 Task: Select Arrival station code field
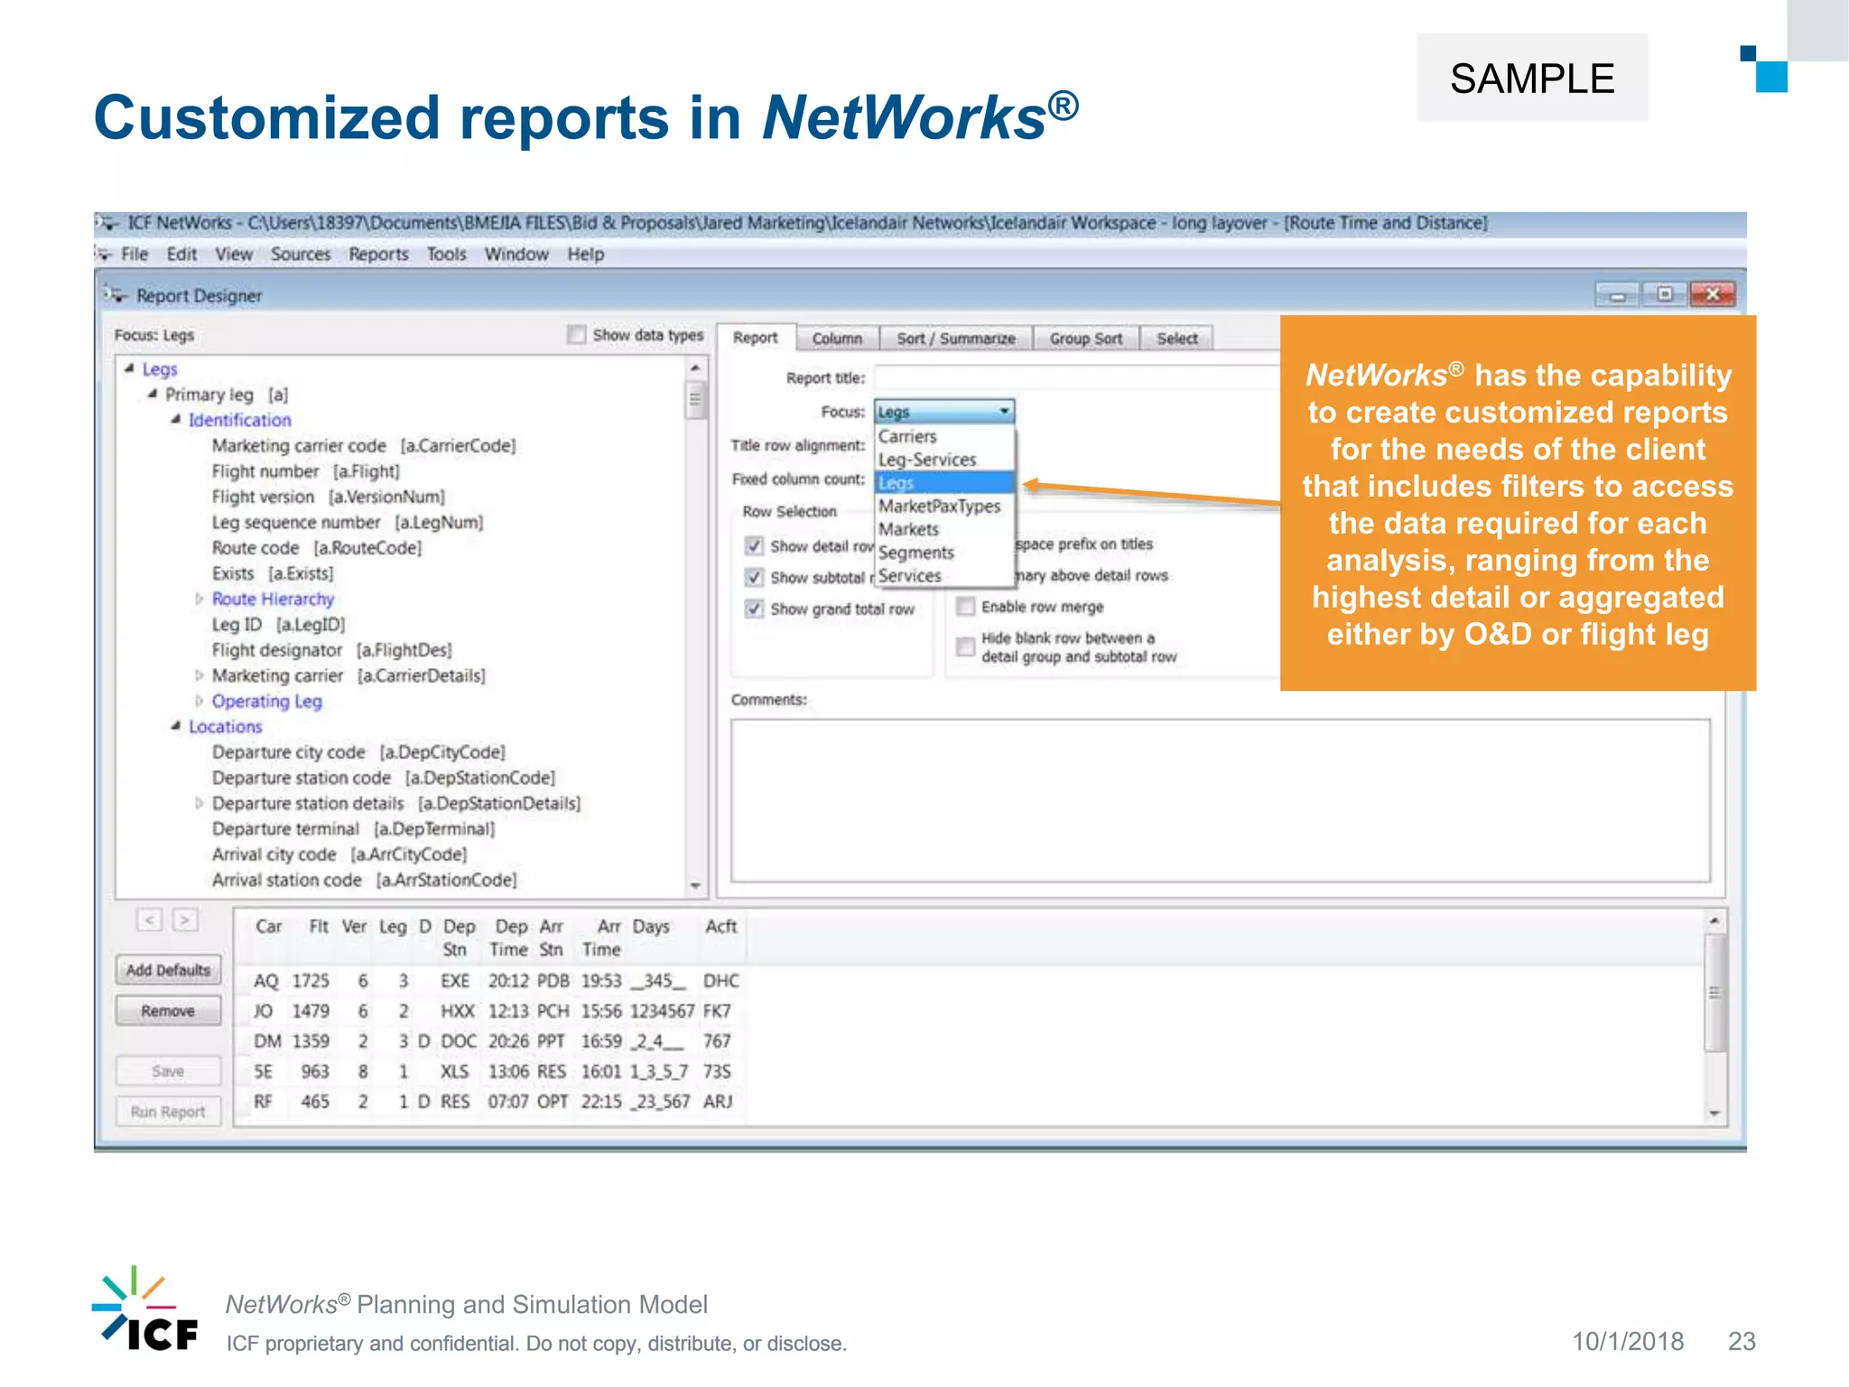364,880
